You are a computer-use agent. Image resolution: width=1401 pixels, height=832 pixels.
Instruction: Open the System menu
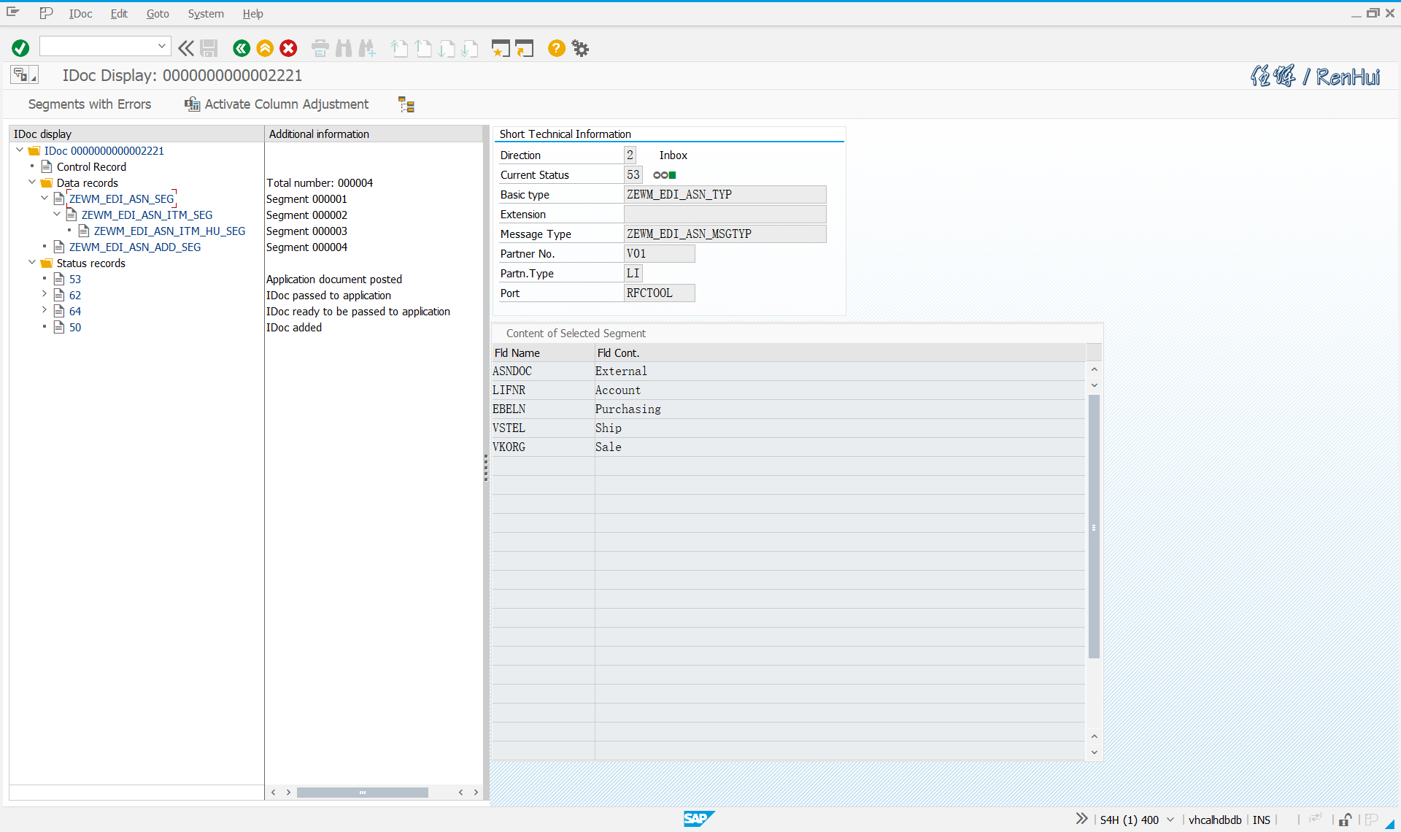tap(205, 13)
